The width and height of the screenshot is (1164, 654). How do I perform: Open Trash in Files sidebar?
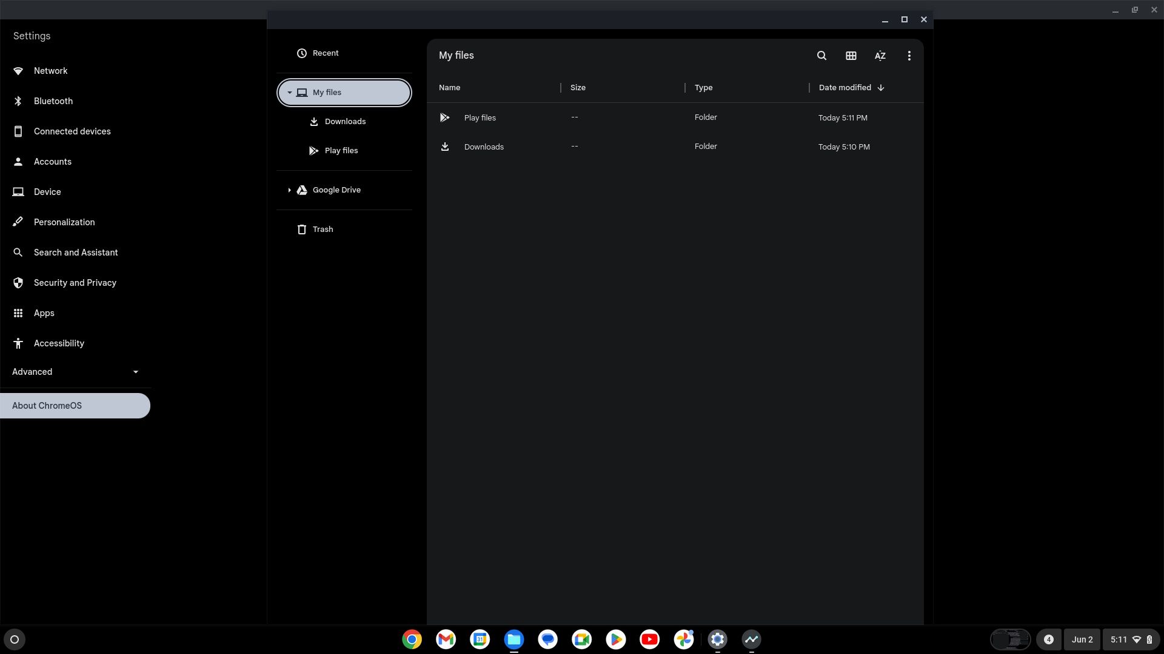coord(344,230)
